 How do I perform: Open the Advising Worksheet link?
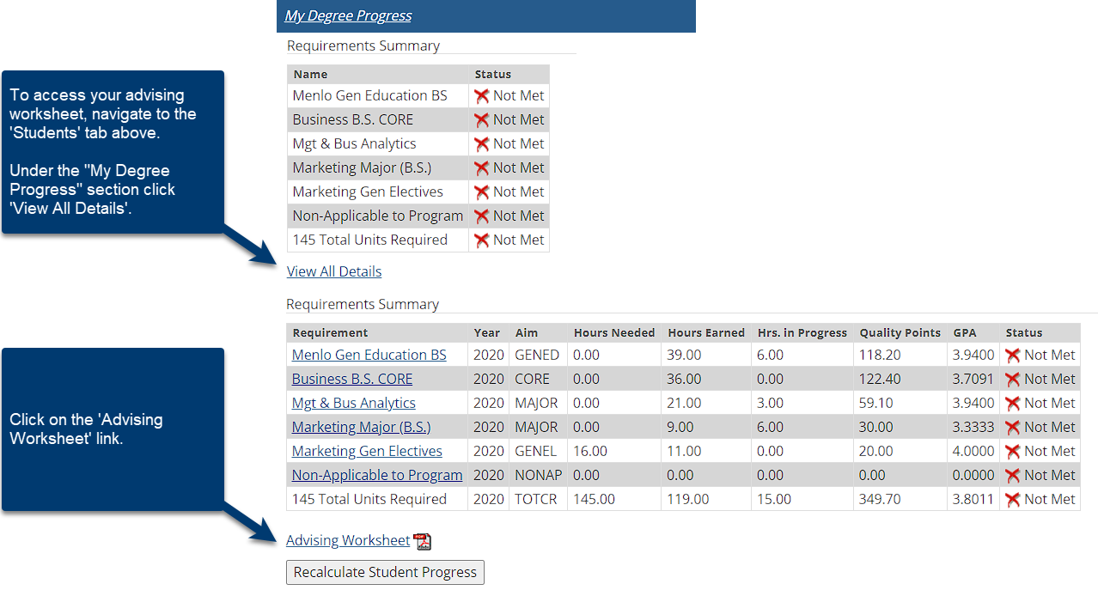[x=348, y=540]
